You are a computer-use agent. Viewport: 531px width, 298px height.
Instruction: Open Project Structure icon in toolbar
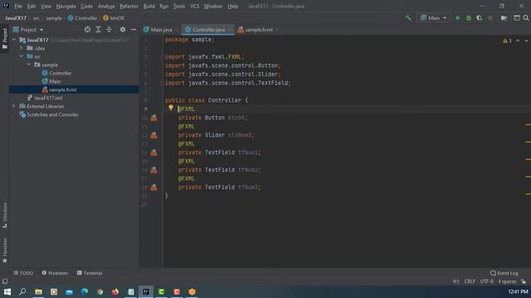pos(504,18)
